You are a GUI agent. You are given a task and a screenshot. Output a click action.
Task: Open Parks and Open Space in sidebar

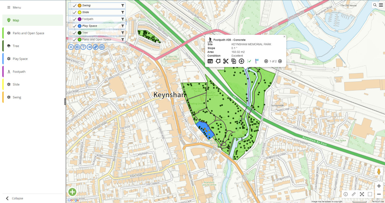(28, 33)
